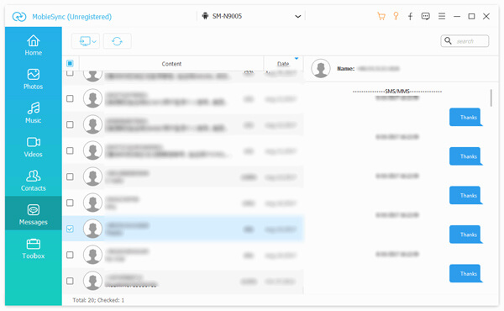504x311 pixels.
Task: Open the Facebook share icon
Action: tap(410, 16)
